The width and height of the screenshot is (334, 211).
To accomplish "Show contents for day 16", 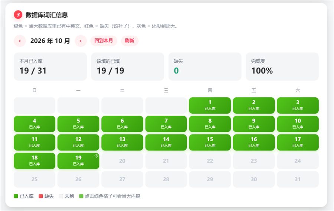I will (x=254, y=142).
